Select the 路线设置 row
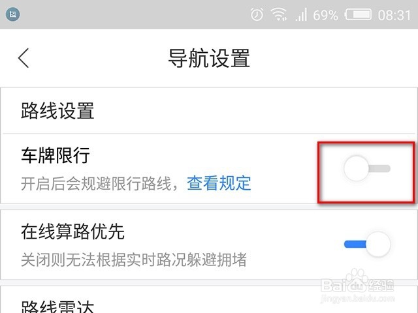Viewport: 418px width, 313px height. [x=209, y=111]
